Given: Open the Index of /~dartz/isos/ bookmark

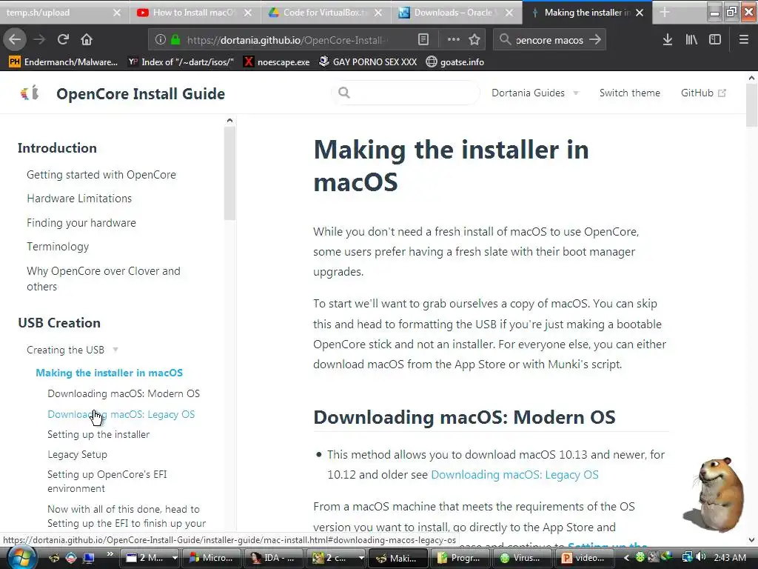Looking at the screenshot, I should (181, 62).
